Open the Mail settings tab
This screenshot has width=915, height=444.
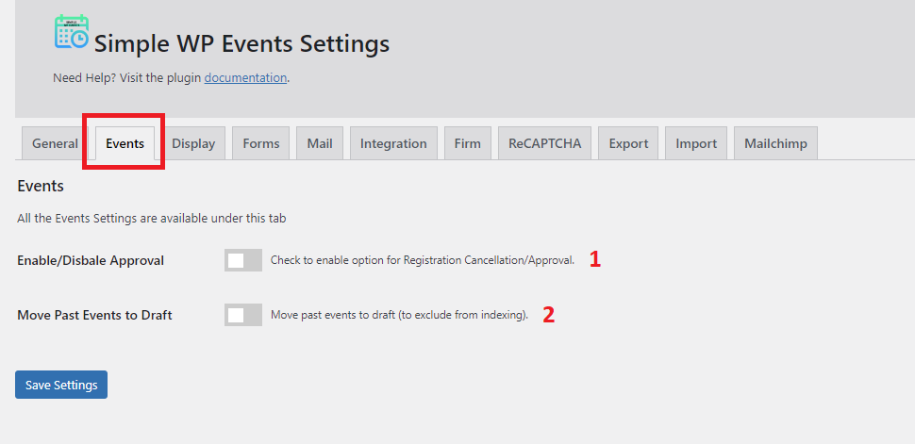coord(320,143)
